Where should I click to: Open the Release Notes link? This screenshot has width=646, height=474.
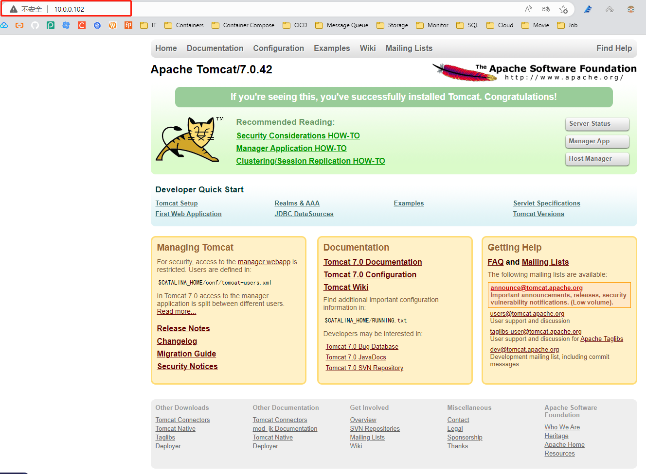tap(183, 328)
